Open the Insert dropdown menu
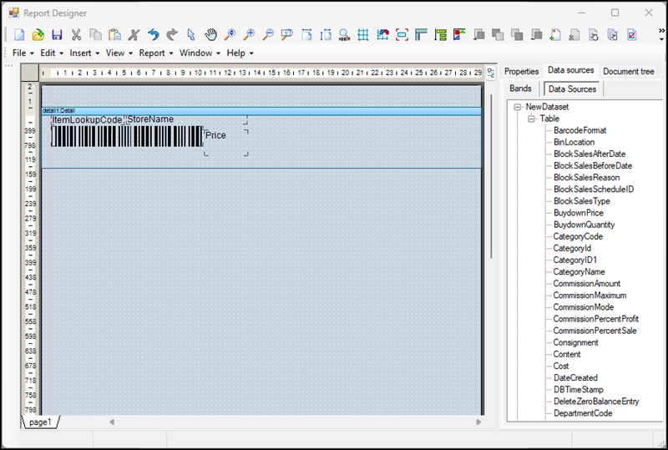The width and height of the screenshot is (668, 450). [x=84, y=53]
